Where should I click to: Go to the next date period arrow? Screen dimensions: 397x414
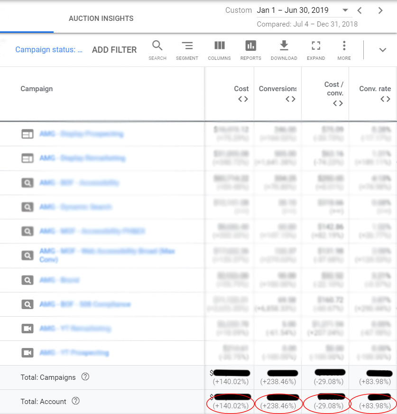(380, 10)
